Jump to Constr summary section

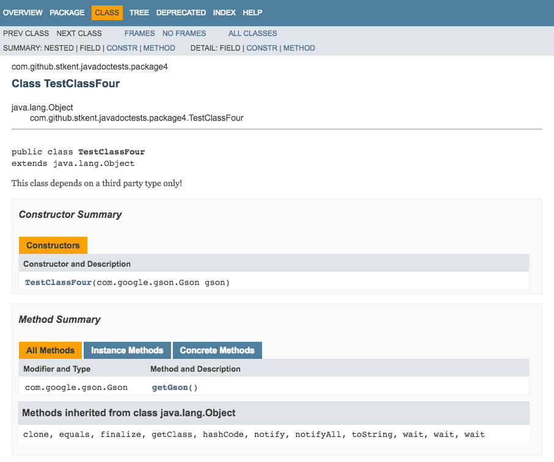(122, 48)
